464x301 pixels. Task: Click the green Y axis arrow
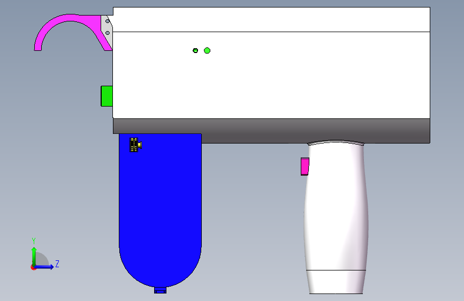[34, 256]
